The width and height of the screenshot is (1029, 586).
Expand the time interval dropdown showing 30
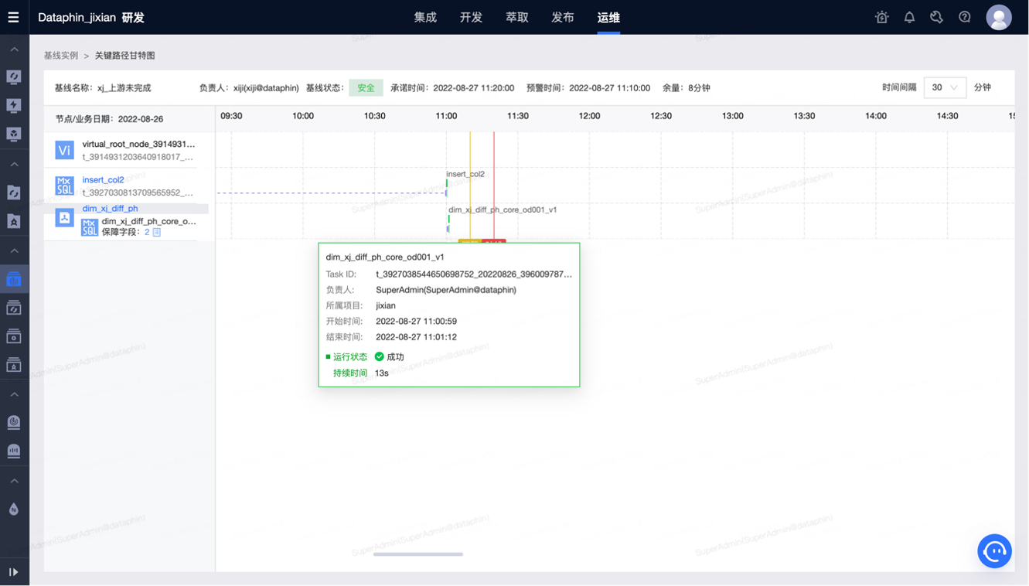(944, 87)
